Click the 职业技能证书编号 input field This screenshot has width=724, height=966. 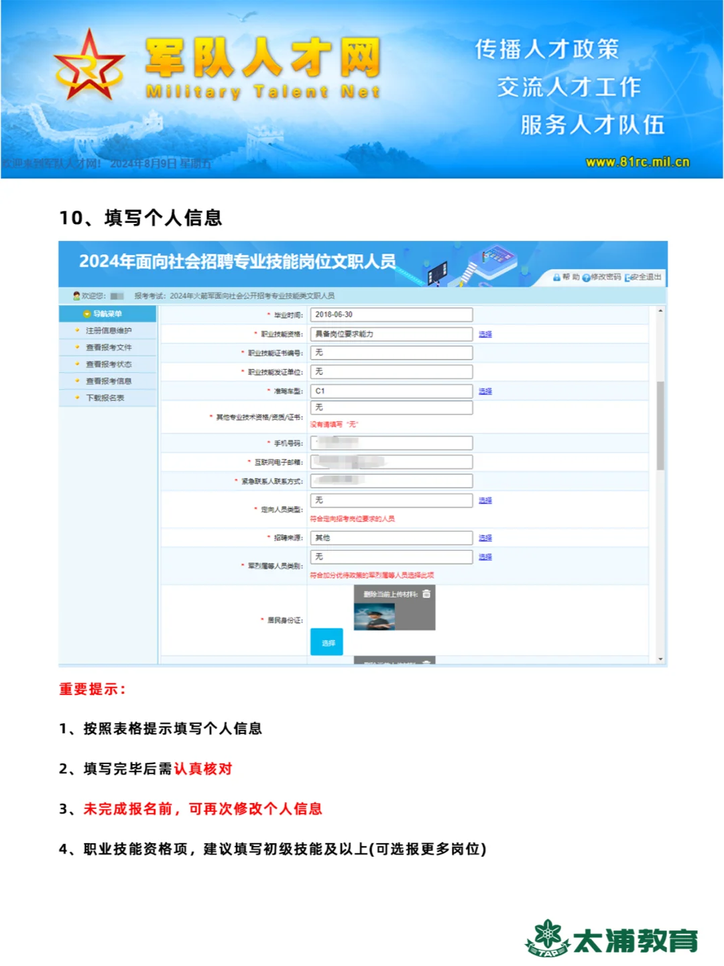point(391,353)
